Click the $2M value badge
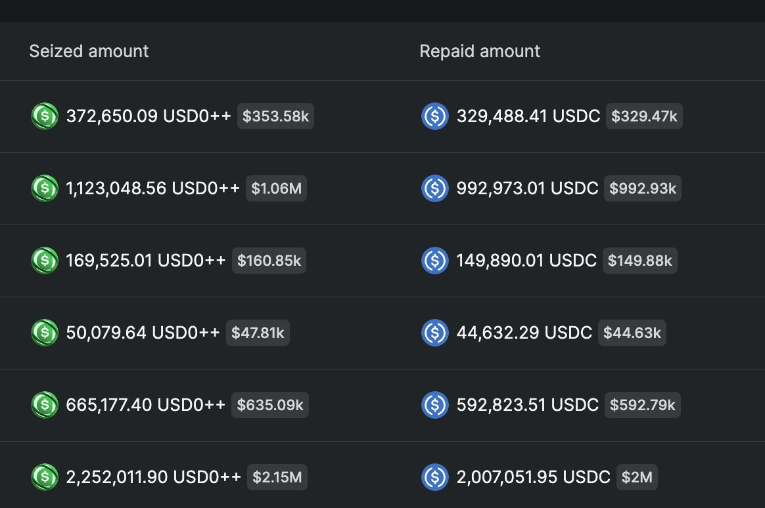 [637, 477]
